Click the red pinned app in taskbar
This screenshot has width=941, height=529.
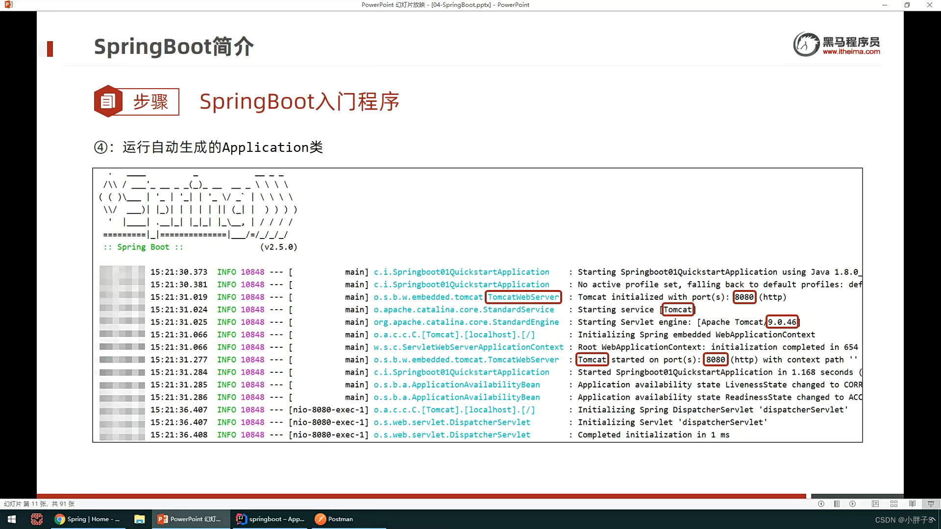point(37,519)
